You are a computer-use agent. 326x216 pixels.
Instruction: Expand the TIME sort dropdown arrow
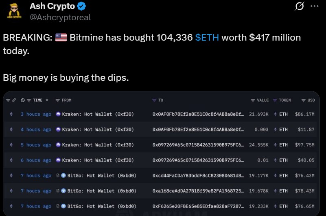[47, 100]
